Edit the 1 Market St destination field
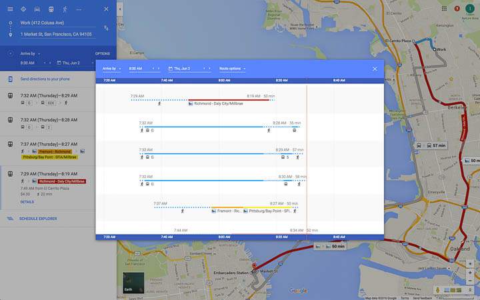This screenshot has width=480, height=300. 57,34
